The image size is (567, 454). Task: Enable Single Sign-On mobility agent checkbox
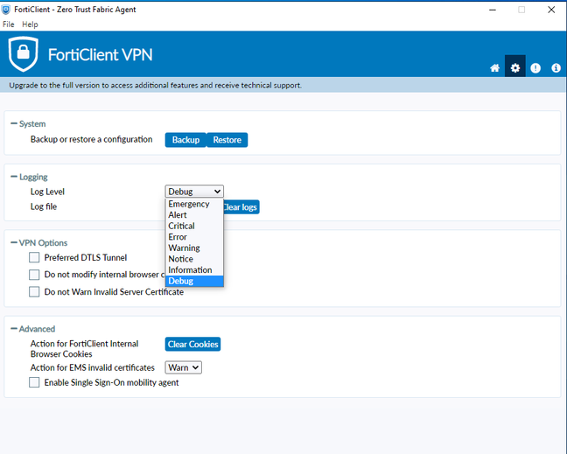(34, 382)
